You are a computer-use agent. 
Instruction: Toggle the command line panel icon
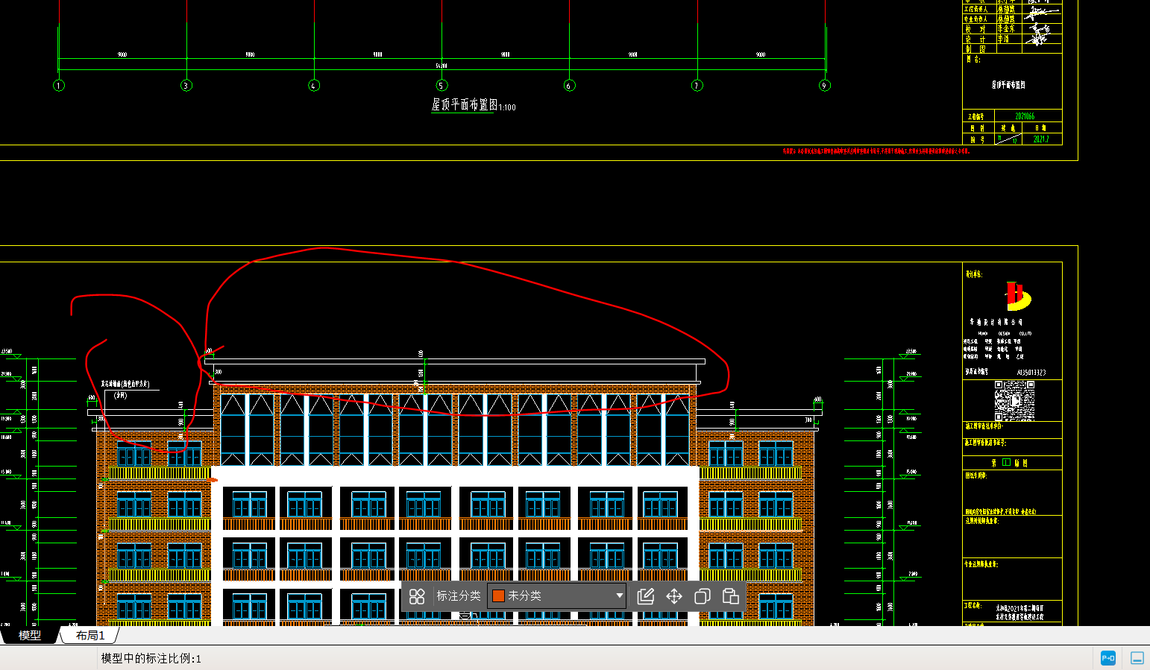point(1137,658)
